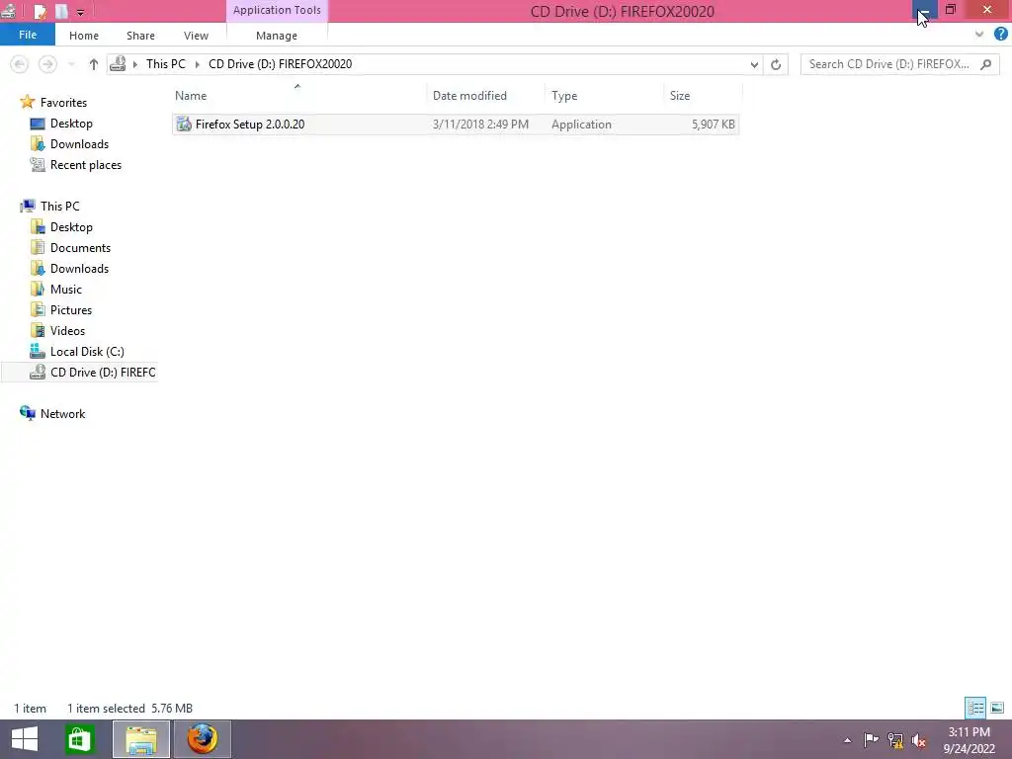Expand the chevron after This PC in address bar
1012x759 pixels.
click(198, 64)
